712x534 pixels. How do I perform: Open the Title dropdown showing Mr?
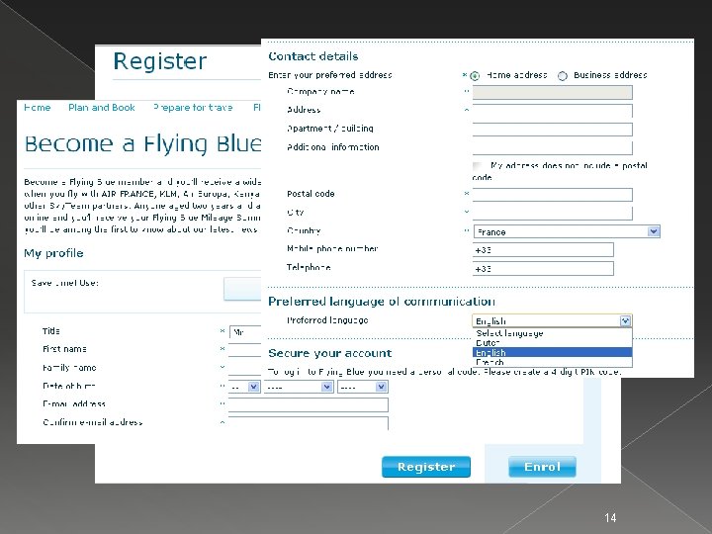(x=245, y=332)
